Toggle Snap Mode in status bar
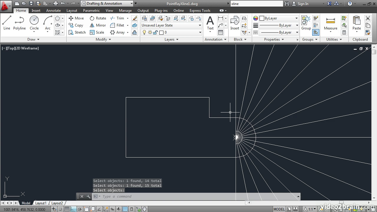 60,209
